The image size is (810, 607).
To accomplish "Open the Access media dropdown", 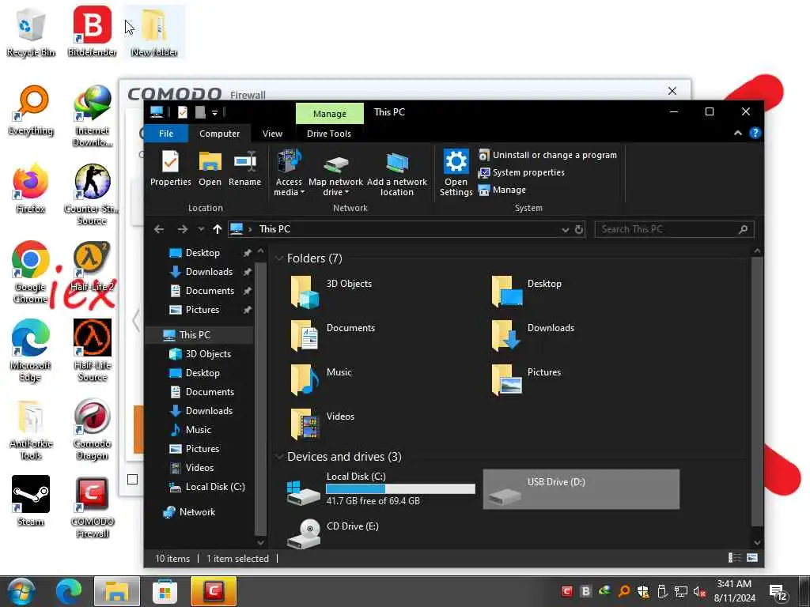I will (289, 173).
